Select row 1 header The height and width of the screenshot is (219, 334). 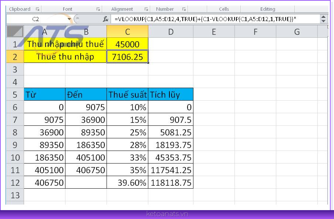point(15,44)
